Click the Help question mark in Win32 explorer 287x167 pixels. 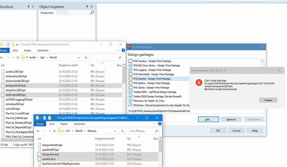(x=123, y=50)
